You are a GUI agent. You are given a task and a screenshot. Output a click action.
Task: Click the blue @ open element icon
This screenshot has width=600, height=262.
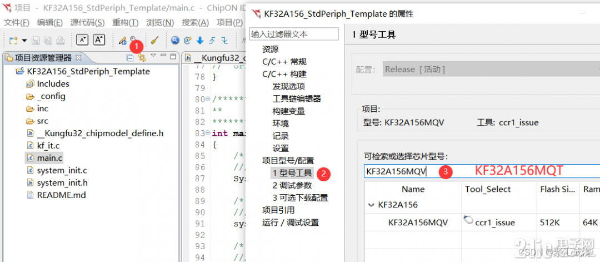[188, 40]
